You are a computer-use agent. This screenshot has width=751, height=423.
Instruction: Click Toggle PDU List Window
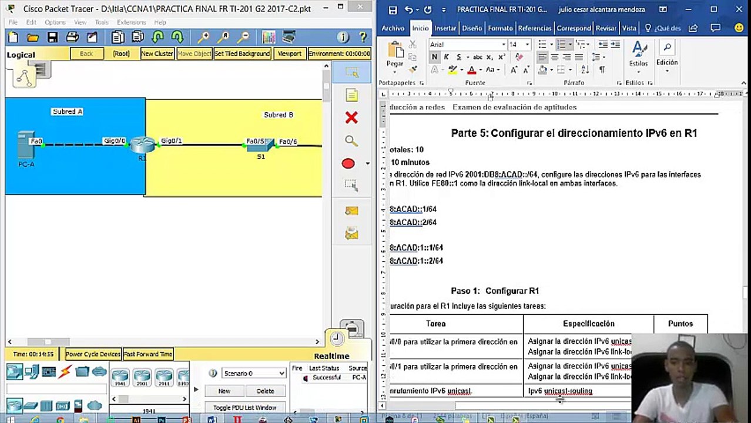pos(244,408)
